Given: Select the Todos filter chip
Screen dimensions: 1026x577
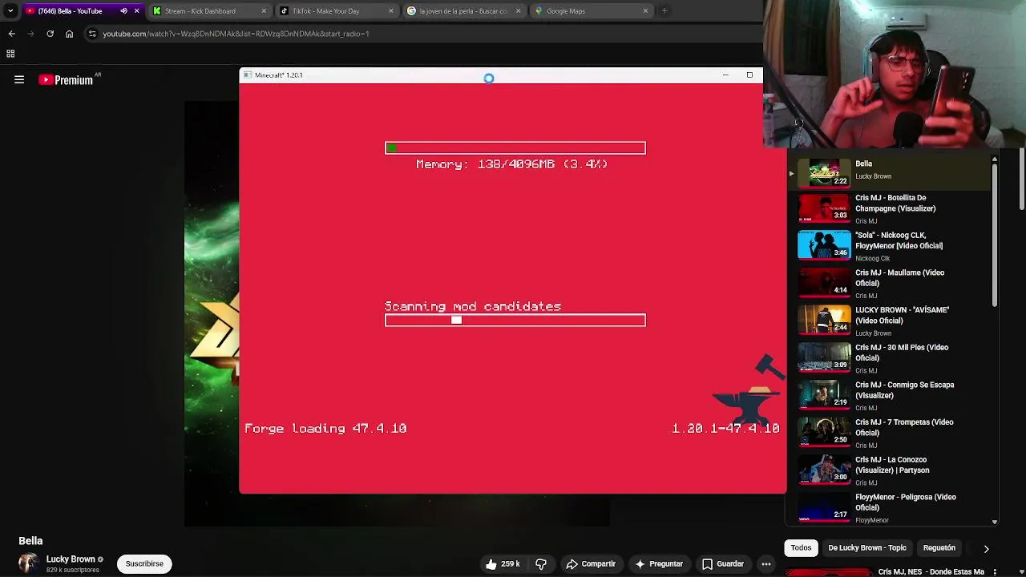Looking at the screenshot, I should point(801,548).
